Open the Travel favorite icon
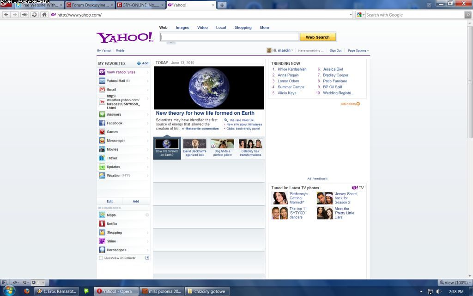Image resolution: width=473 pixels, height=296 pixels. click(102, 158)
